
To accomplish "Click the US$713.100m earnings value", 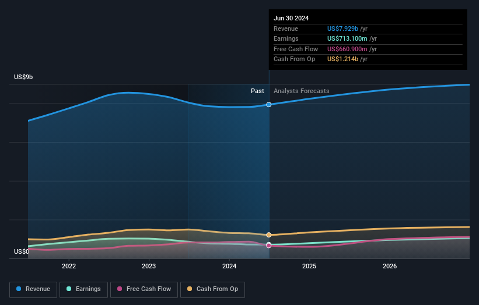I will tap(347, 38).
